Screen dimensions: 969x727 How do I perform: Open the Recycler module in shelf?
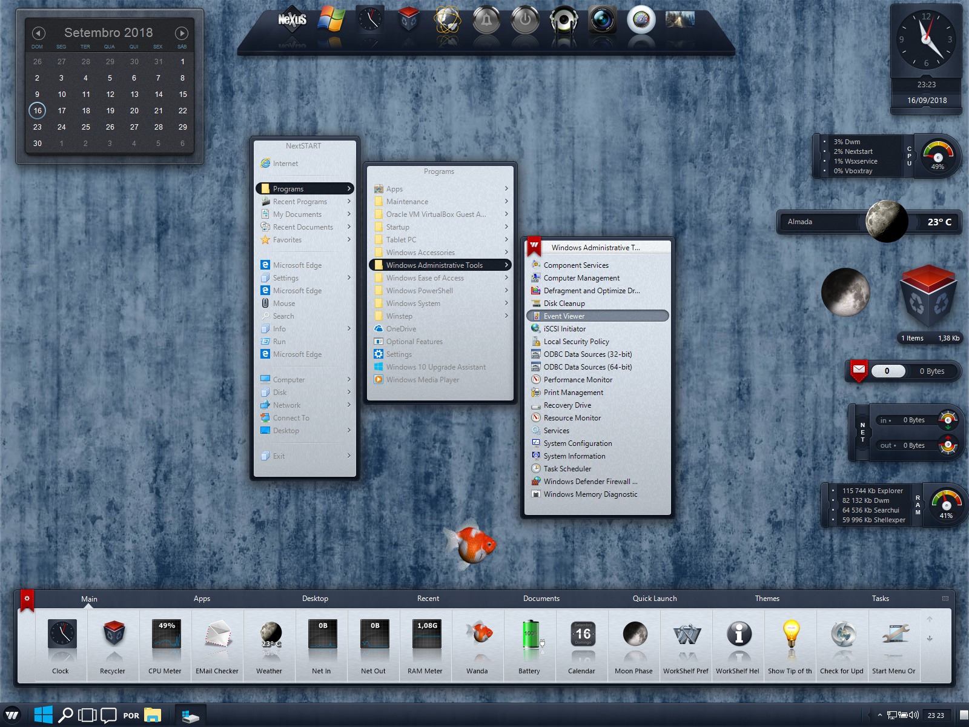pos(113,634)
